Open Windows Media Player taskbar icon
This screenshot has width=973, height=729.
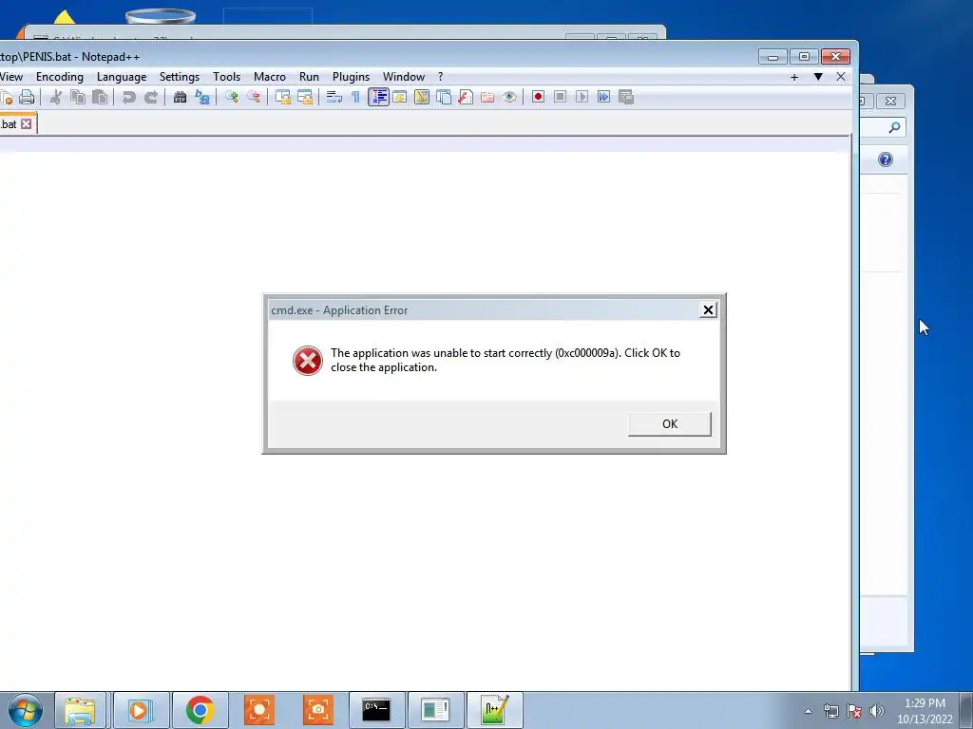point(141,710)
